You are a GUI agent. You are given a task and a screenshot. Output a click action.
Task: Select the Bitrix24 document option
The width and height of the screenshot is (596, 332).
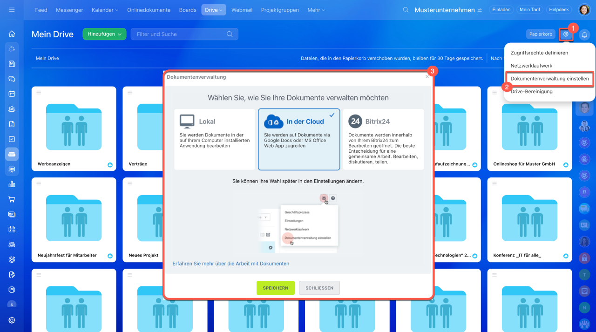pos(383,139)
